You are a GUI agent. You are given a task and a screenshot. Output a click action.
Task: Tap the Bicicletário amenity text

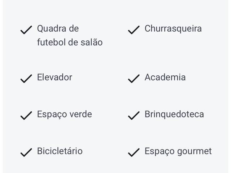pyautogui.click(x=60, y=151)
